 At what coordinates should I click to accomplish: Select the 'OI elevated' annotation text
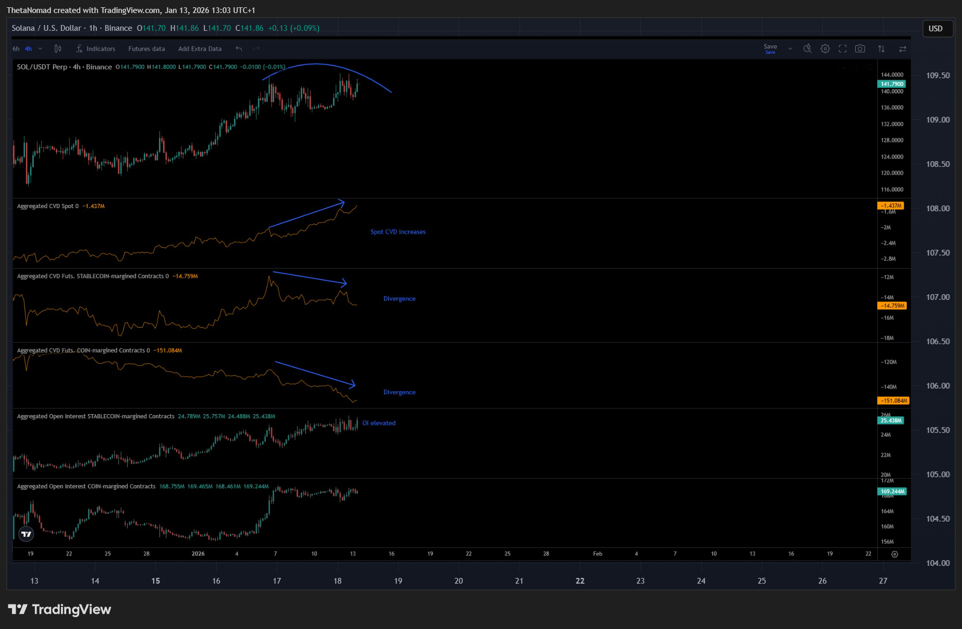coord(379,423)
